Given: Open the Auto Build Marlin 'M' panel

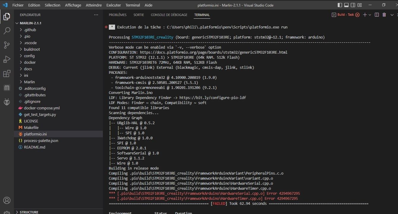Looking at the screenshot, I should (x=7, y=88).
